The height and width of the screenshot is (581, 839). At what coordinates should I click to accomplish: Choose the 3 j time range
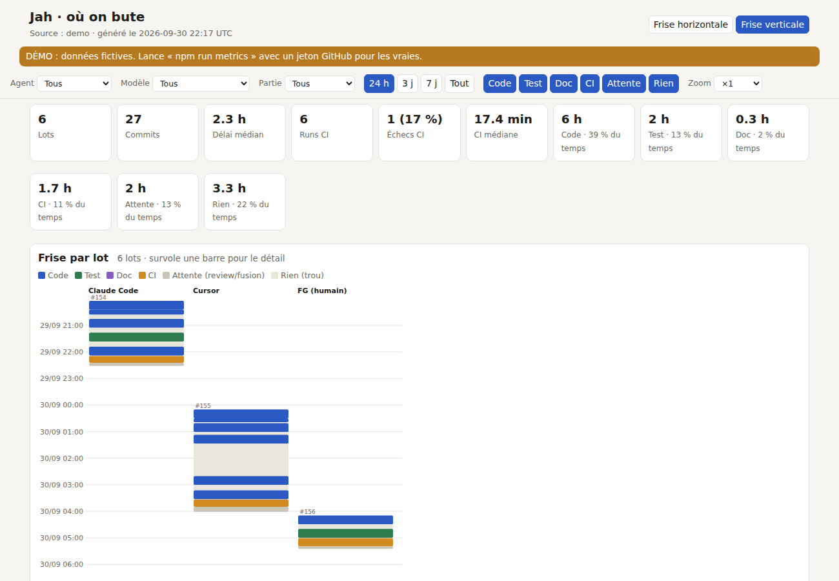click(407, 83)
